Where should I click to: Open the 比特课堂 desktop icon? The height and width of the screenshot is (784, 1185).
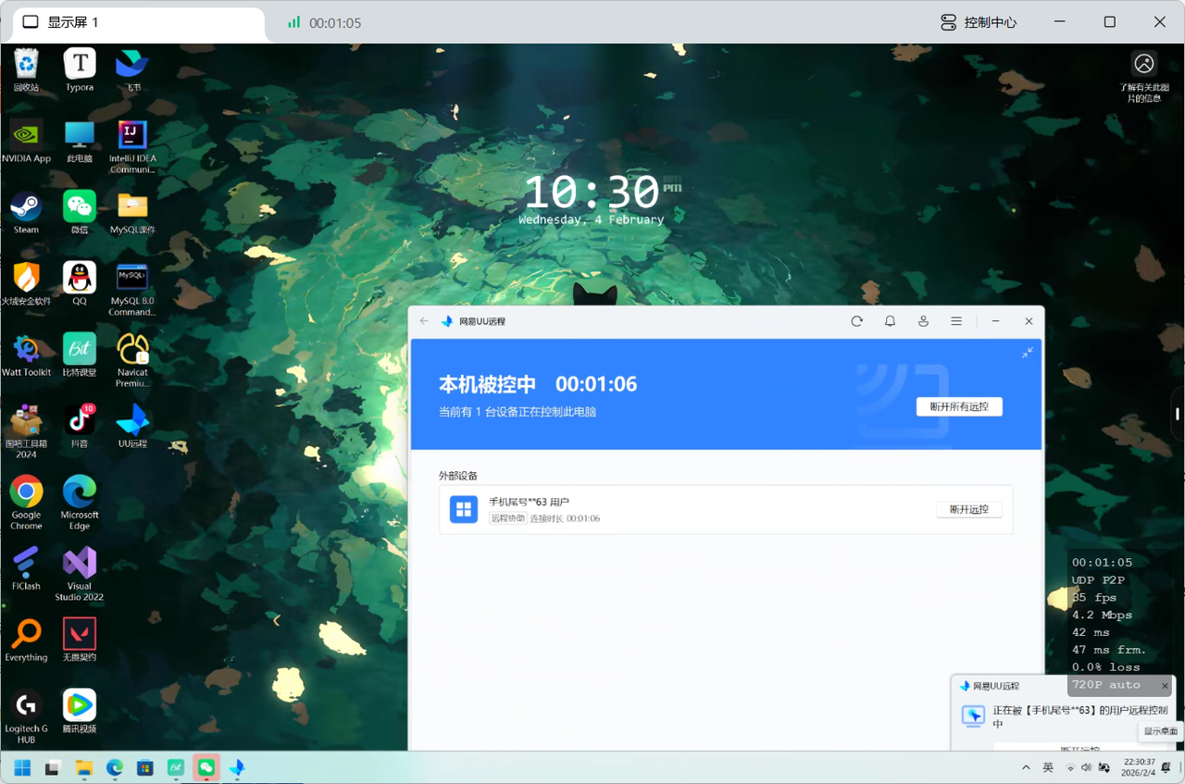pyautogui.click(x=80, y=355)
